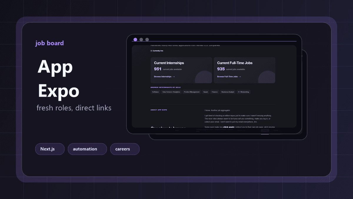Click the 935 full-time jobs count
The width and height of the screenshot is (353, 199).
[x=221, y=69]
